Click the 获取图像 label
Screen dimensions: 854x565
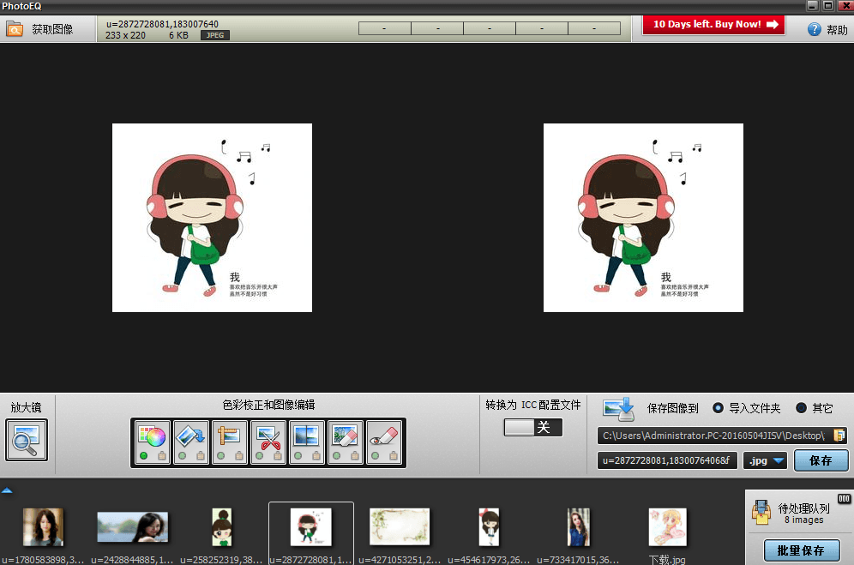point(52,29)
